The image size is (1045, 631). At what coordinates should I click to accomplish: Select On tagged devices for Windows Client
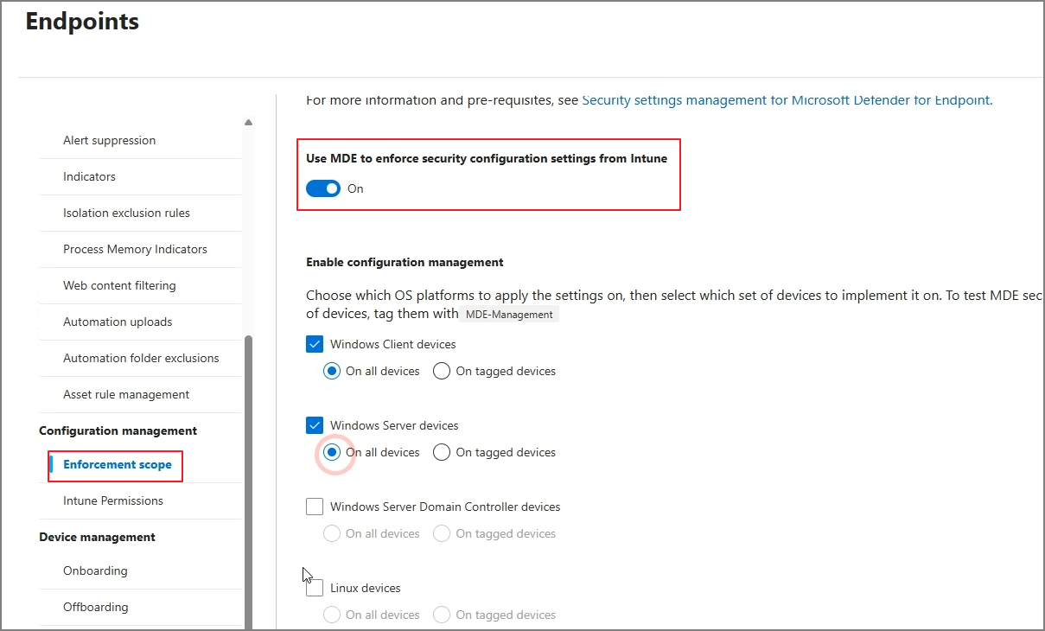[442, 371]
